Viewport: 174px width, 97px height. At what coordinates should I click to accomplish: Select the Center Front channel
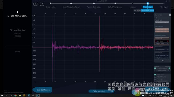162,50
